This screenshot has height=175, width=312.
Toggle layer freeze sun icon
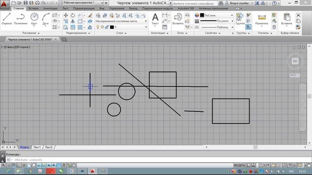click(x=102, y=27)
